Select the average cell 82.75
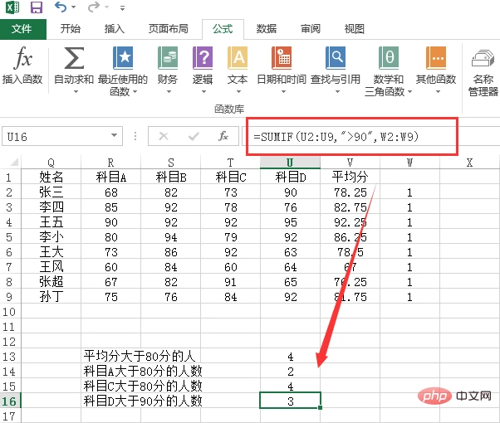The height and width of the screenshot is (423, 500). pyautogui.click(x=350, y=207)
